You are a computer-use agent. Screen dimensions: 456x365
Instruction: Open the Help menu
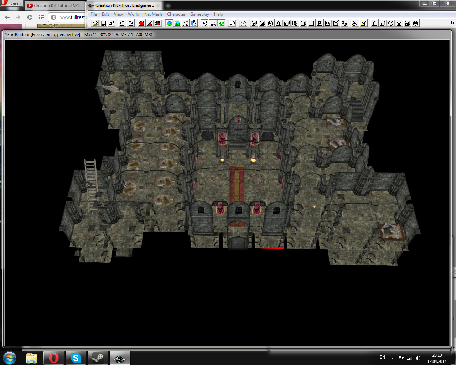218,14
